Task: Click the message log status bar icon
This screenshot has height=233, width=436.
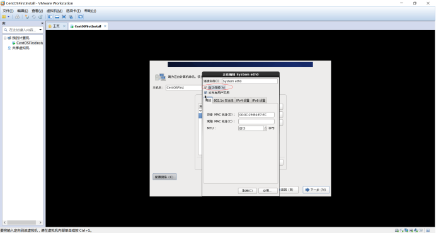Action: [428, 230]
